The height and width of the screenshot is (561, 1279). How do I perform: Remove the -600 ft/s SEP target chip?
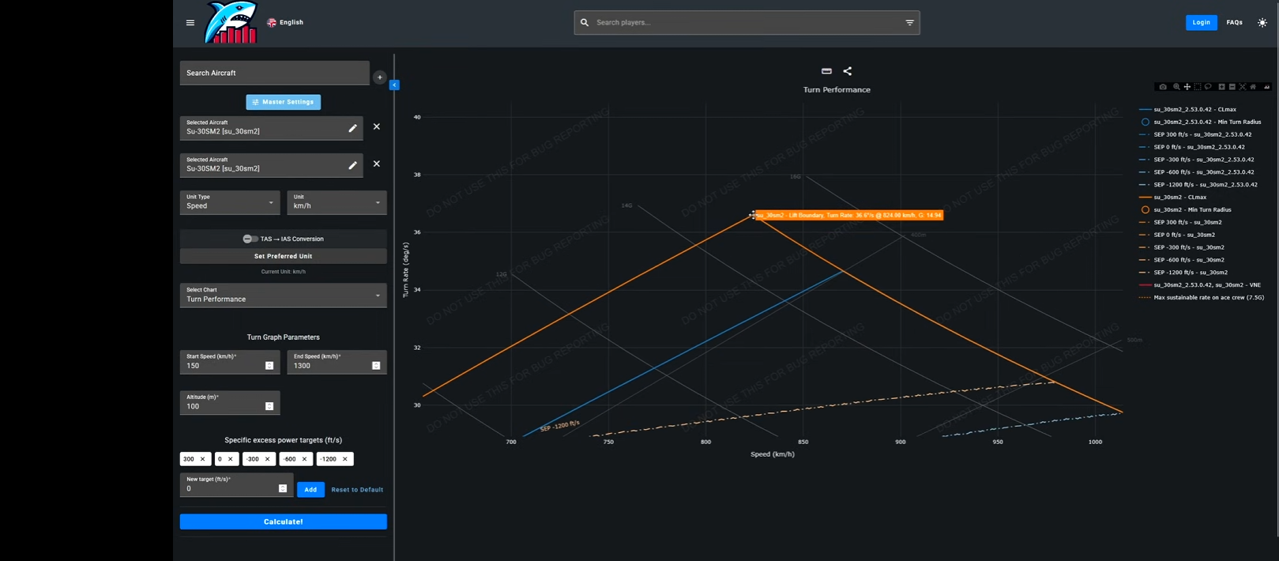click(304, 459)
